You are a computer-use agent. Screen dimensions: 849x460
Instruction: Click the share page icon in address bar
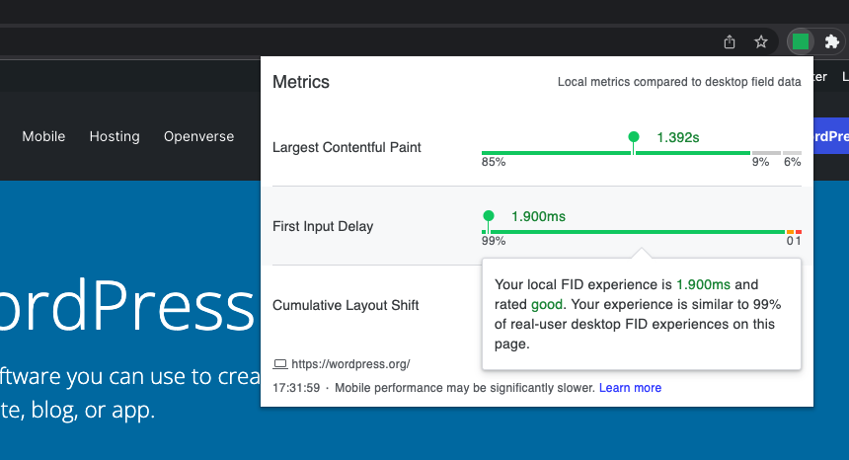(x=730, y=41)
